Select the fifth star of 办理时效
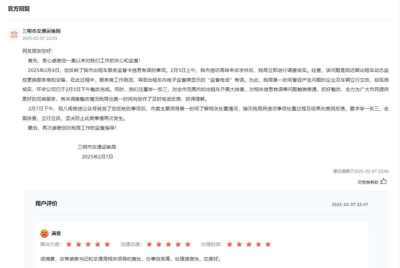This screenshot has width=400, height=268. coord(268,244)
